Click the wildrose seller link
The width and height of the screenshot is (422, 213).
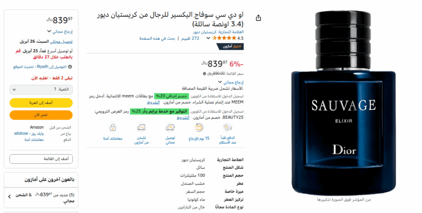pos(29,133)
